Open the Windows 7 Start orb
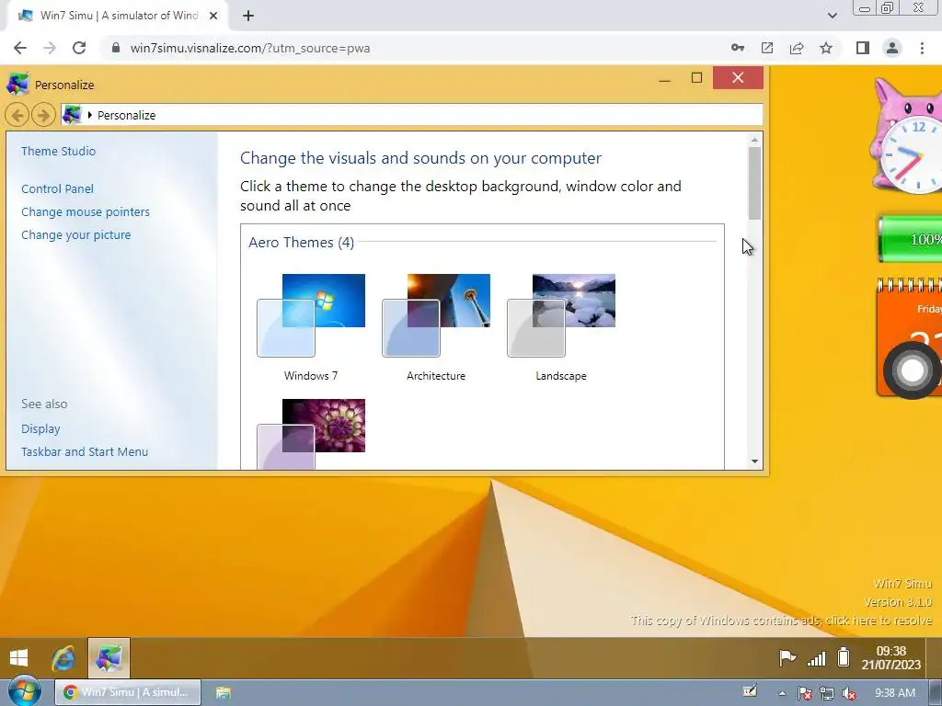Image resolution: width=942 pixels, height=706 pixels. (x=25, y=691)
